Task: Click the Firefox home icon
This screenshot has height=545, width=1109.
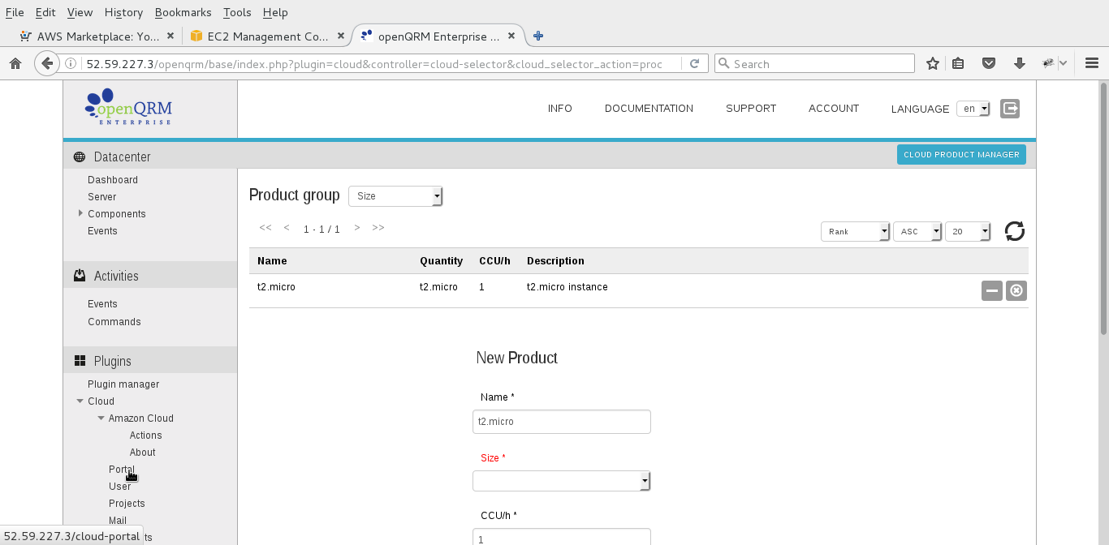Action: (15, 63)
